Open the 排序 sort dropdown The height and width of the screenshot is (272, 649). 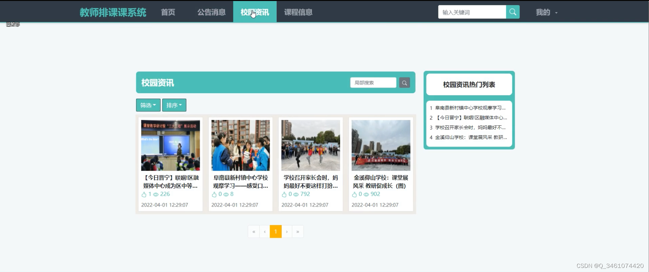pyautogui.click(x=174, y=105)
